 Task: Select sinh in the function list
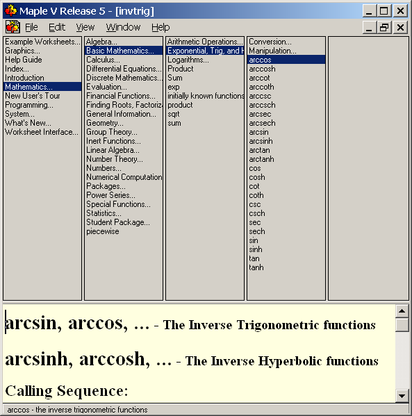tap(256, 249)
